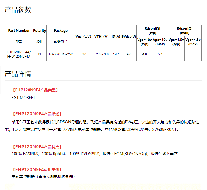Click the 产品详情 section heading

pyautogui.click(x=18, y=74)
